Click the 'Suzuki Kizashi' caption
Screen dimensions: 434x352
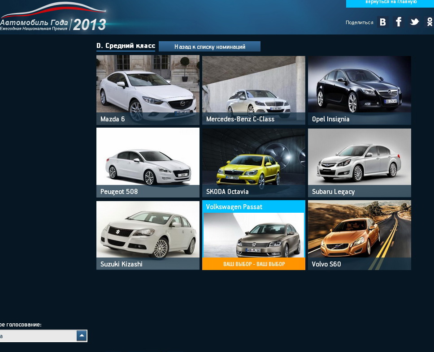click(121, 264)
